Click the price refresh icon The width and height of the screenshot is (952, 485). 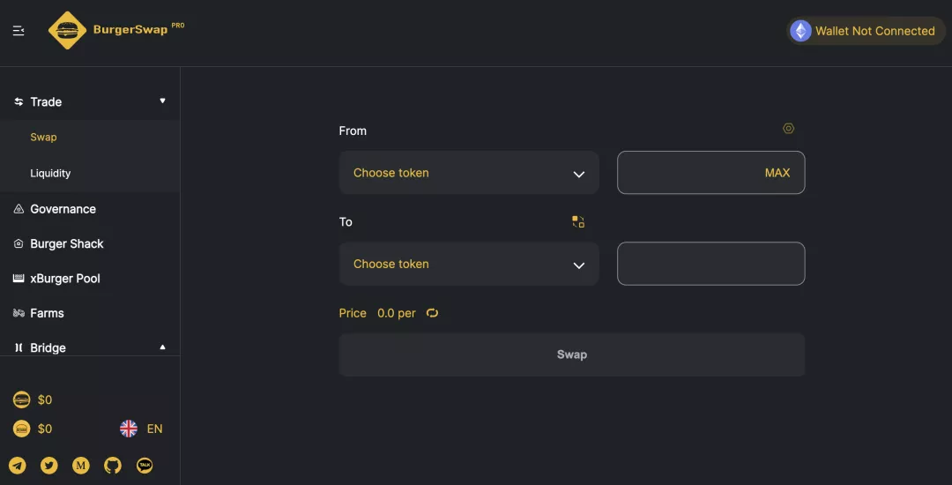click(x=432, y=313)
